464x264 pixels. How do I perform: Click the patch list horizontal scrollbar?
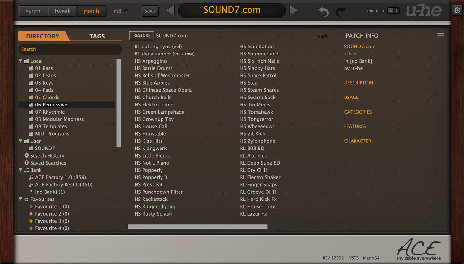[197, 226]
